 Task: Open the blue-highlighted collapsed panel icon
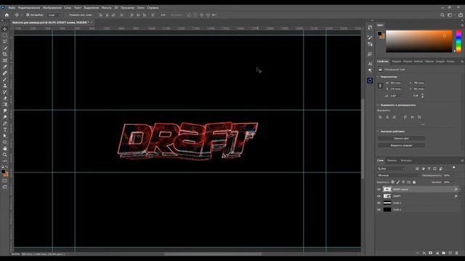coord(370,80)
